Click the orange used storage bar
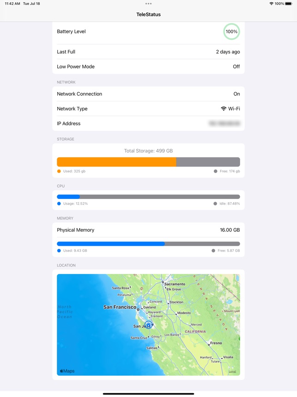The height and width of the screenshot is (397, 297). (116, 162)
